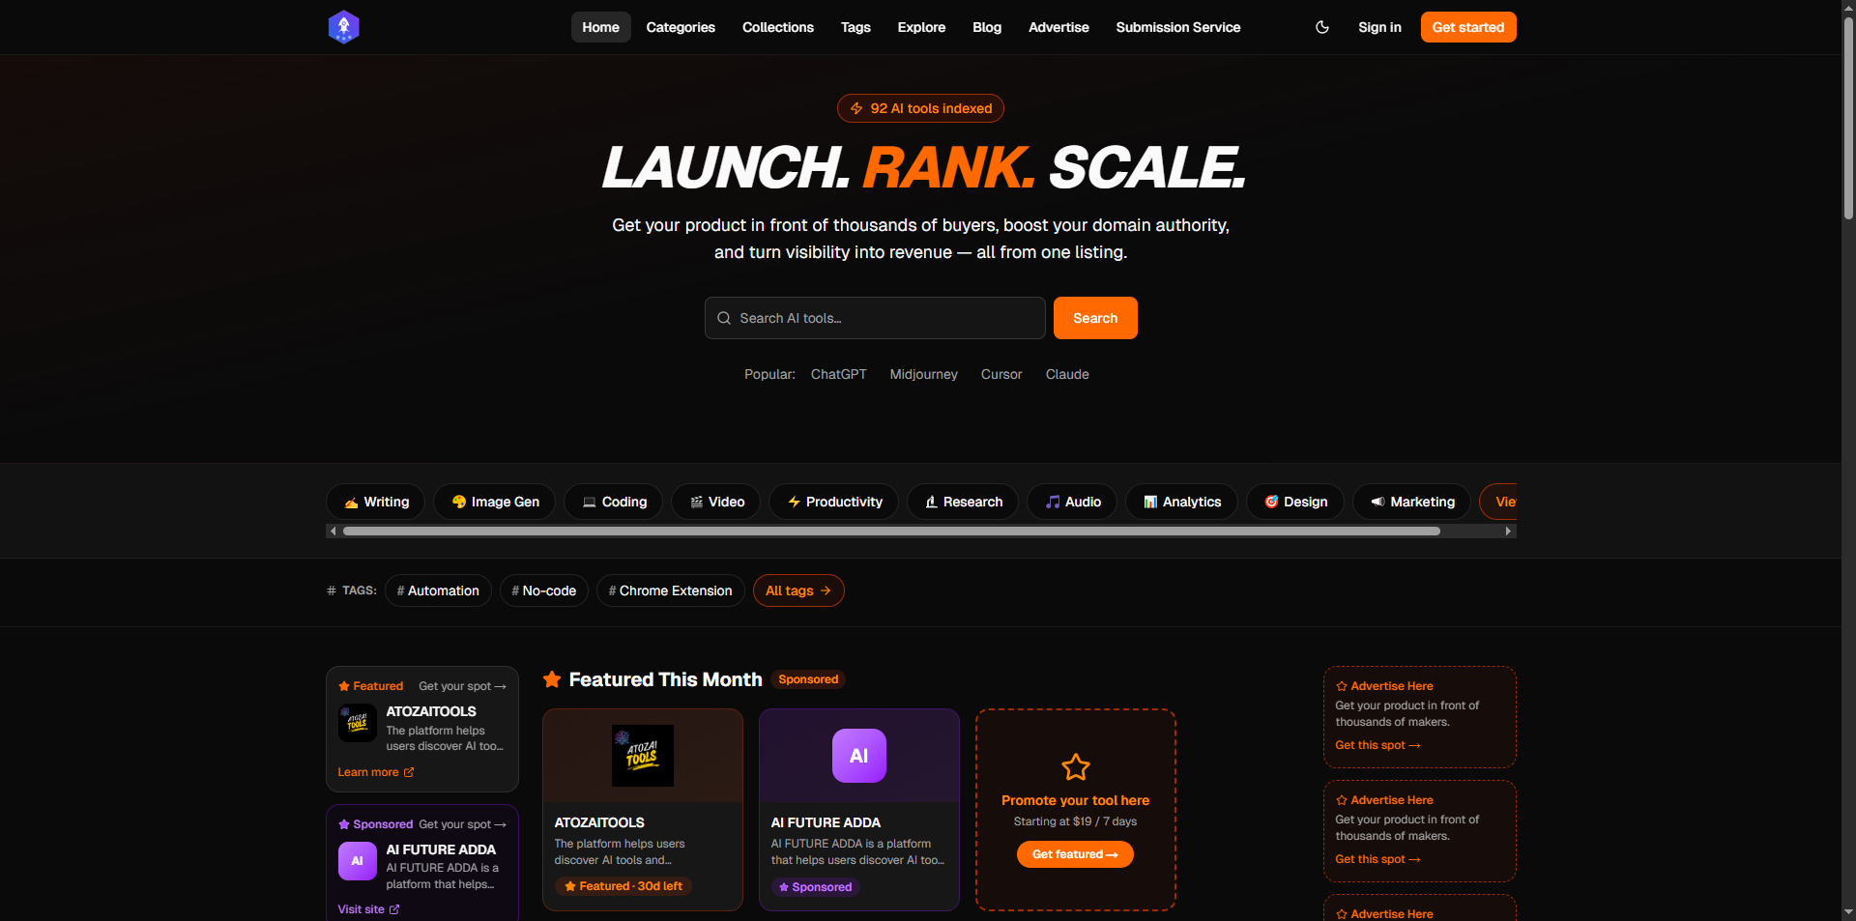This screenshot has height=921, width=1856.
Task: Open the Productivity category chip
Action: tap(833, 502)
